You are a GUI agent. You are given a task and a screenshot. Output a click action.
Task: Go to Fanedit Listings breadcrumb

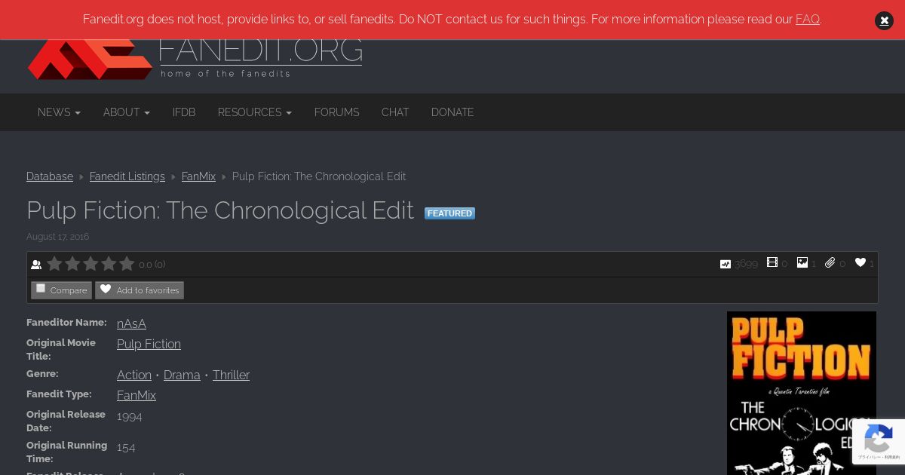click(127, 176)
